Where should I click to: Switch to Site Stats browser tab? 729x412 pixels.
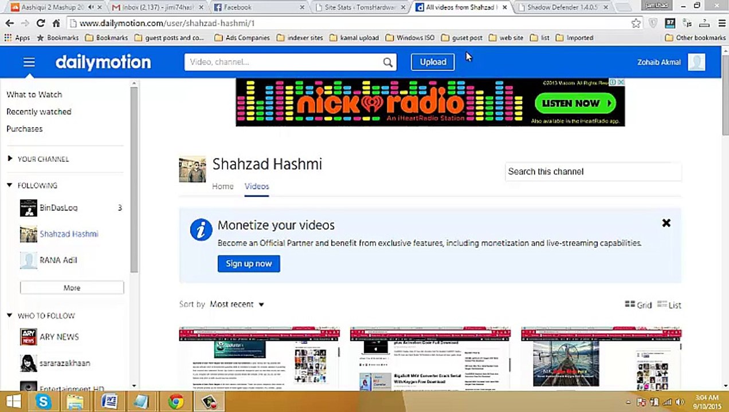tap(360, 7)
